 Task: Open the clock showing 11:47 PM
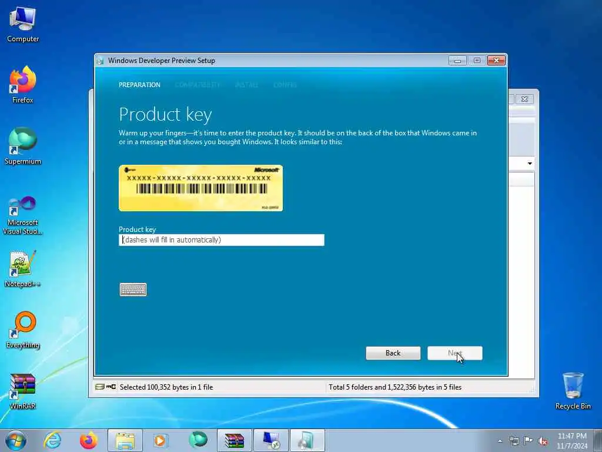pyautogui.click(x=572, y=440)
